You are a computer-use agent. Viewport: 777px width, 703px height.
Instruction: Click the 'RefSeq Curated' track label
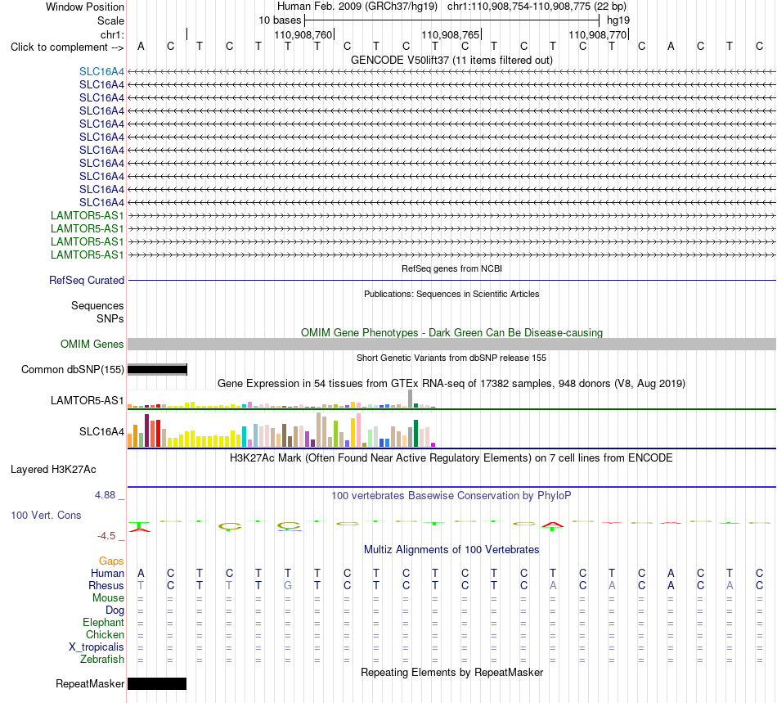87,280
